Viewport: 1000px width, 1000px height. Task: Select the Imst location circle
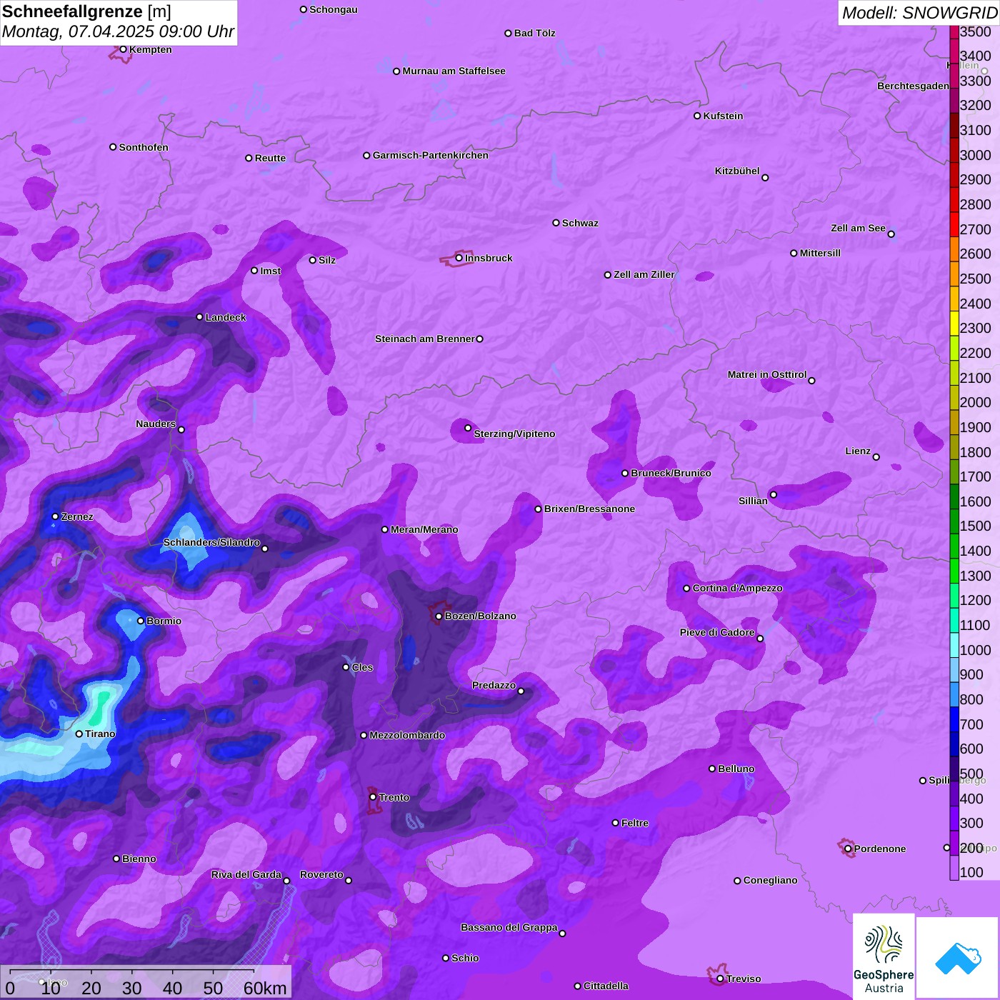click(x=254, y=271)
